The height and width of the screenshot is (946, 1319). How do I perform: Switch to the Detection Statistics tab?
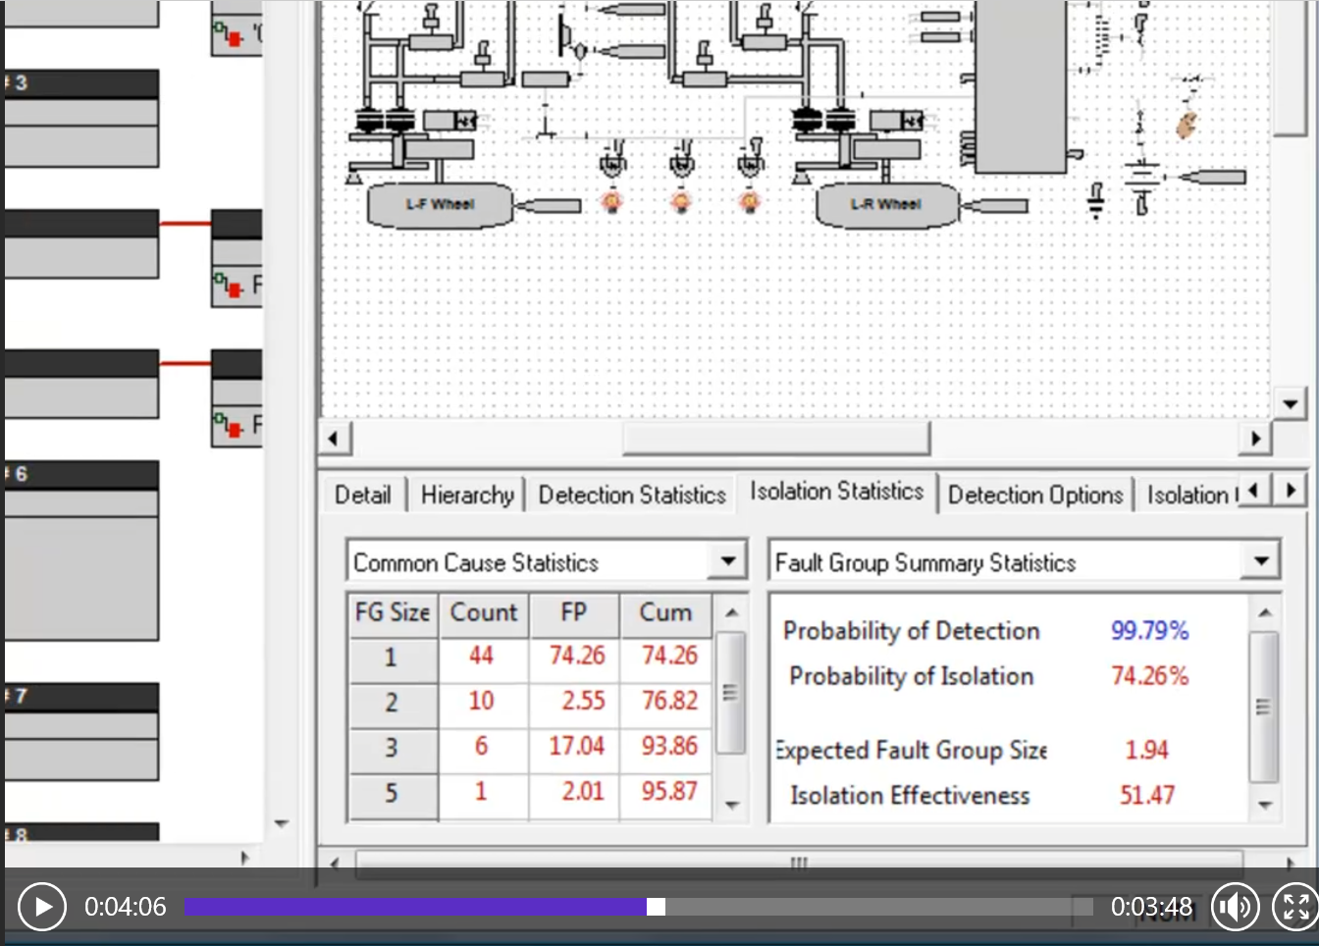click(x=632, y=495)
